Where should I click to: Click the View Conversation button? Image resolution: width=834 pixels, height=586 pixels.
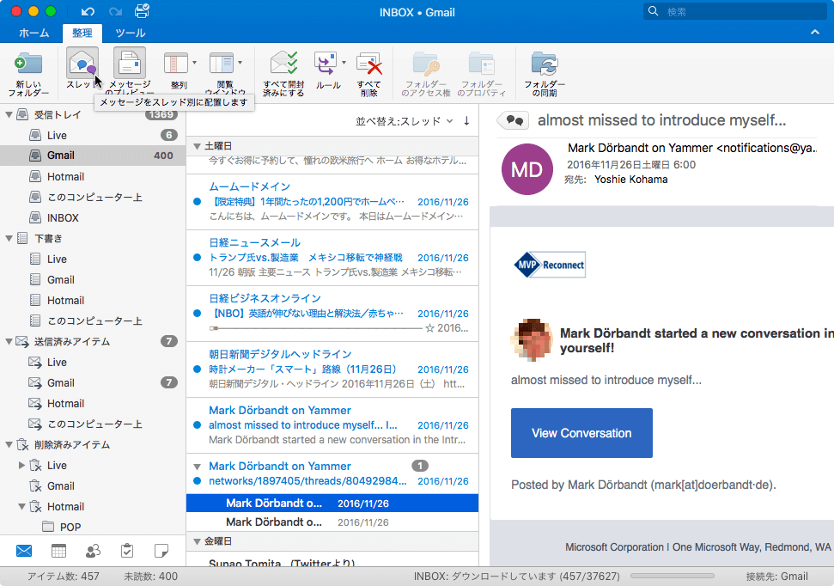(581, 433)
